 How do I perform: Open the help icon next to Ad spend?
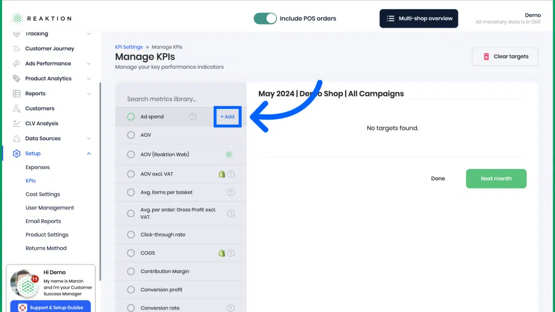[x=193, y=117]
